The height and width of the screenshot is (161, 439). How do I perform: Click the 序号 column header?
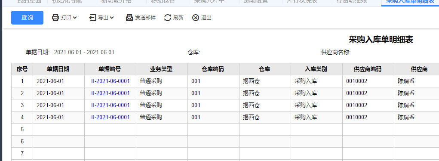tap(22, 69)
